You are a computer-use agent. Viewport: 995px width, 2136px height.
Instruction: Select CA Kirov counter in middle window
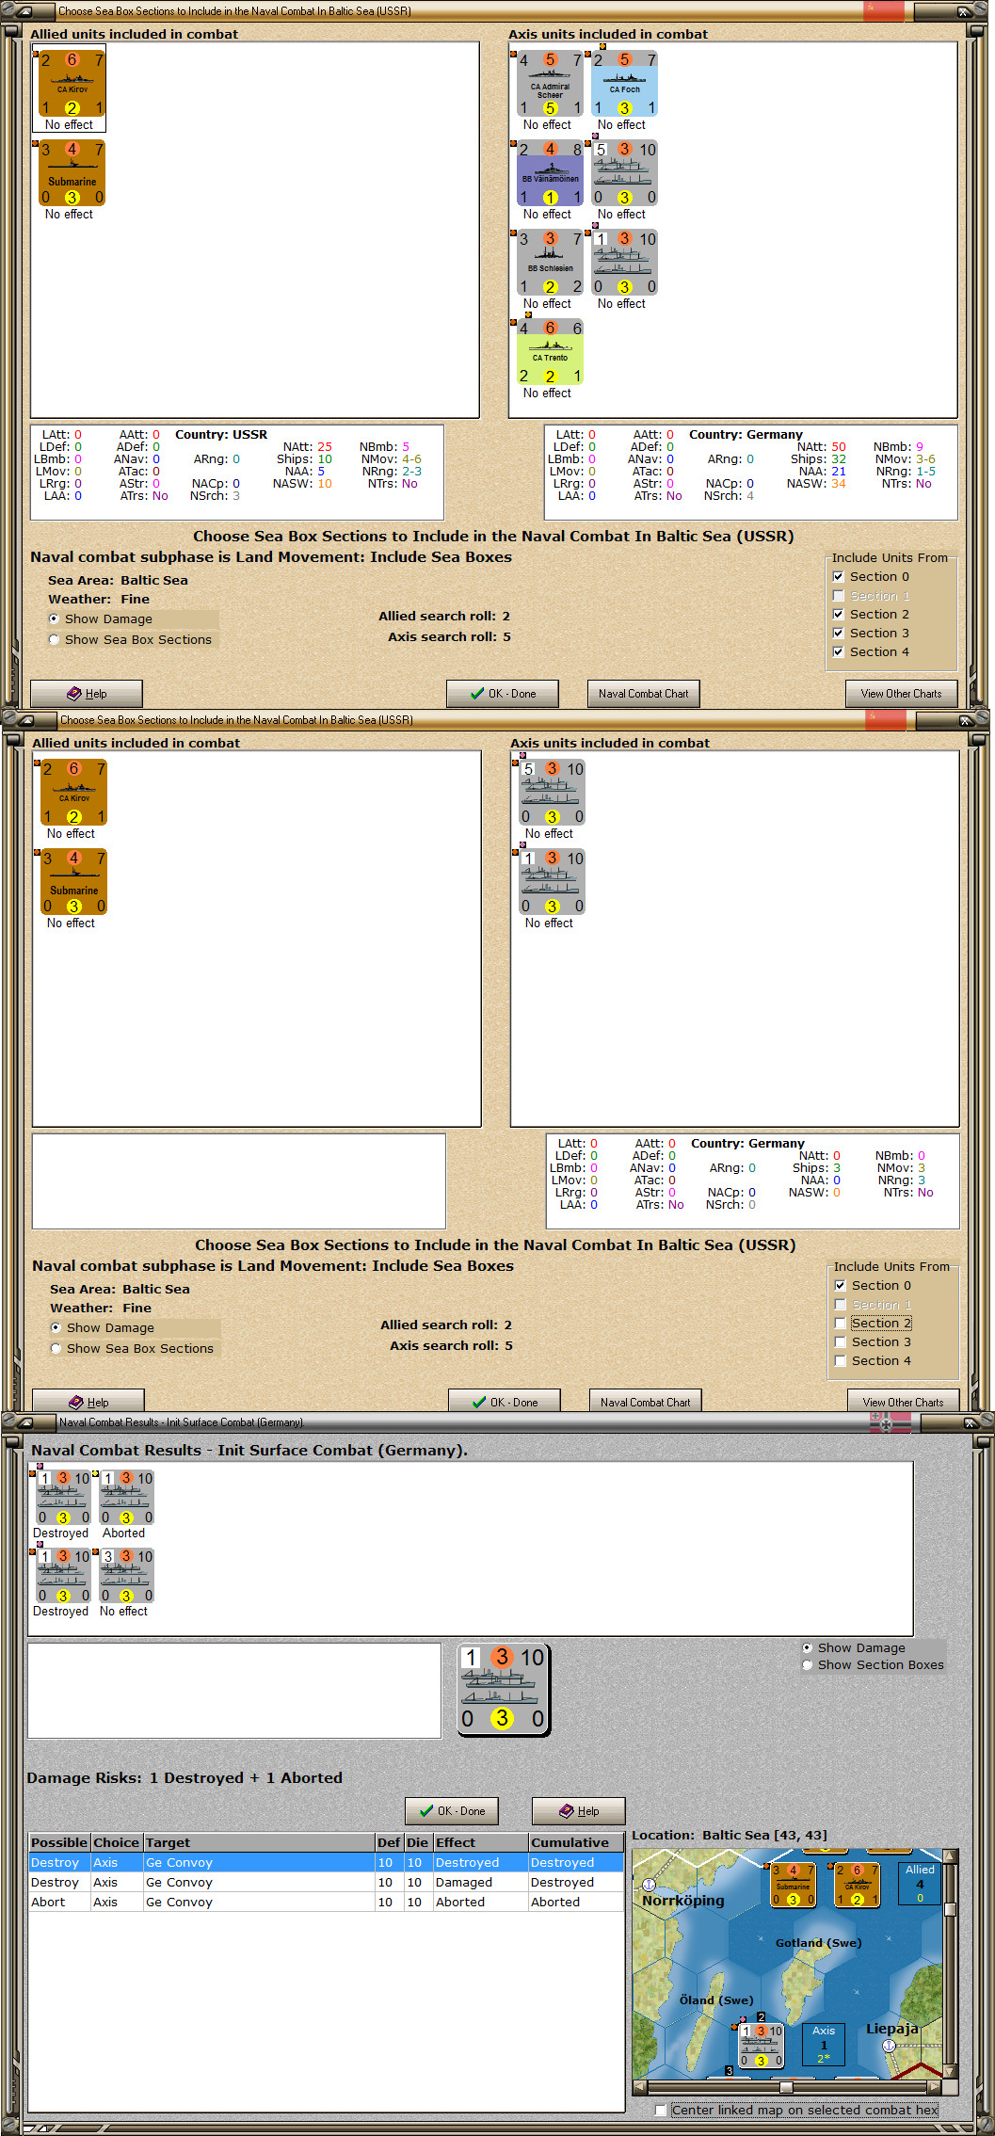click(x=73, y=792)
